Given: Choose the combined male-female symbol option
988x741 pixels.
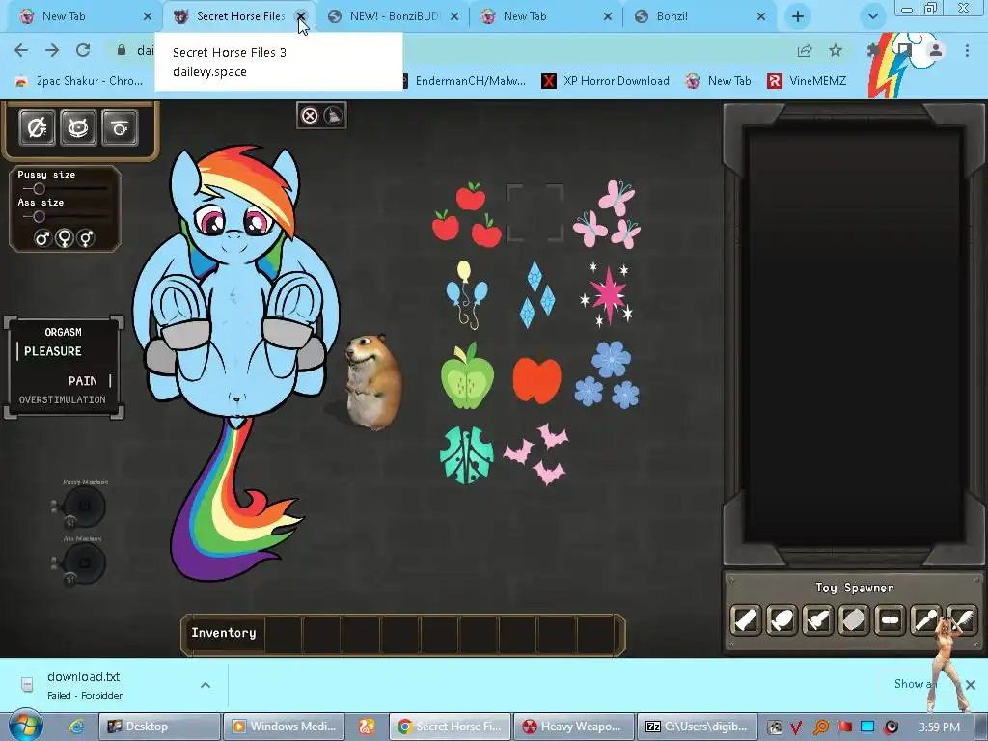Looking at the screenshot, I should [x=86, y=238].
